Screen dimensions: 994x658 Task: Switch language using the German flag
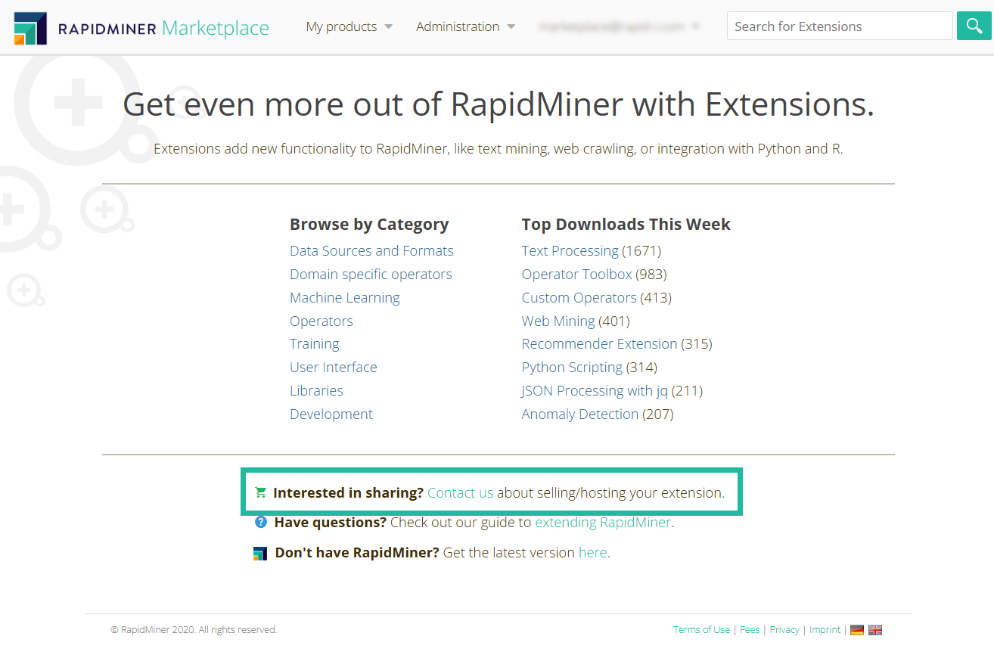tap(856, 629)
